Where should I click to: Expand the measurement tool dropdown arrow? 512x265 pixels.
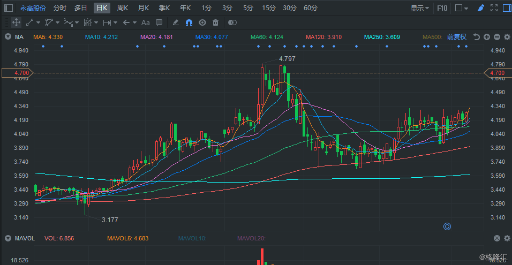[x=116, y=22]
